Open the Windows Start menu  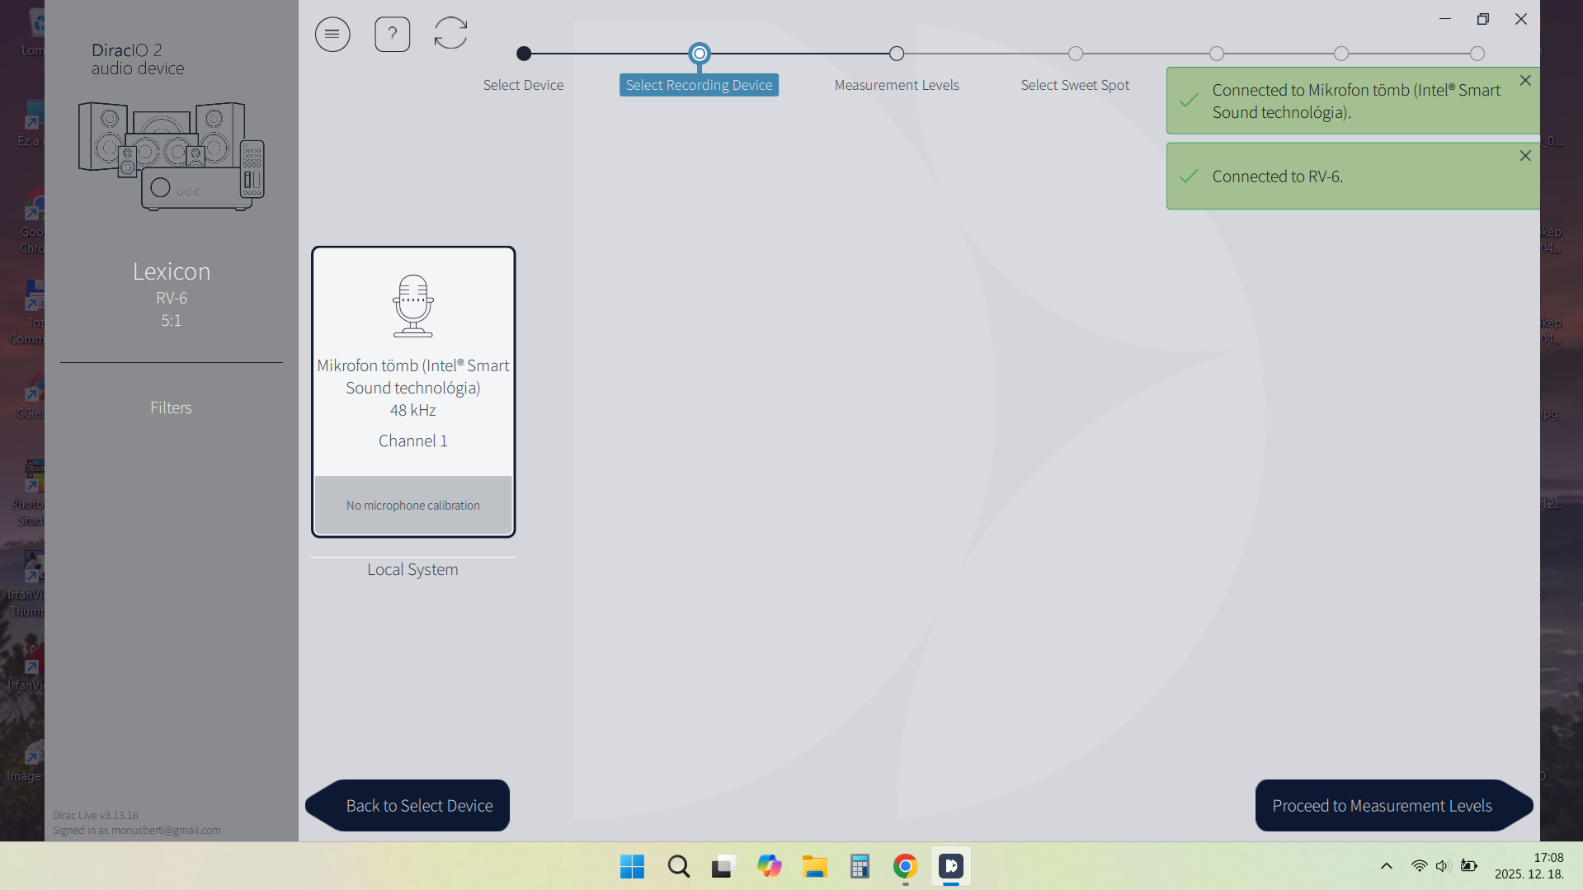632,866
